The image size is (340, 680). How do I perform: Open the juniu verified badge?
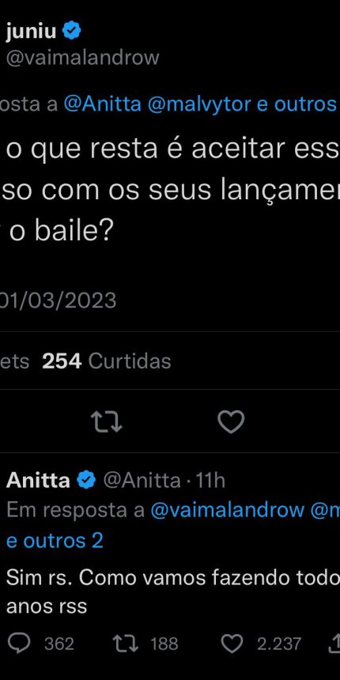(x=72, y=32)
